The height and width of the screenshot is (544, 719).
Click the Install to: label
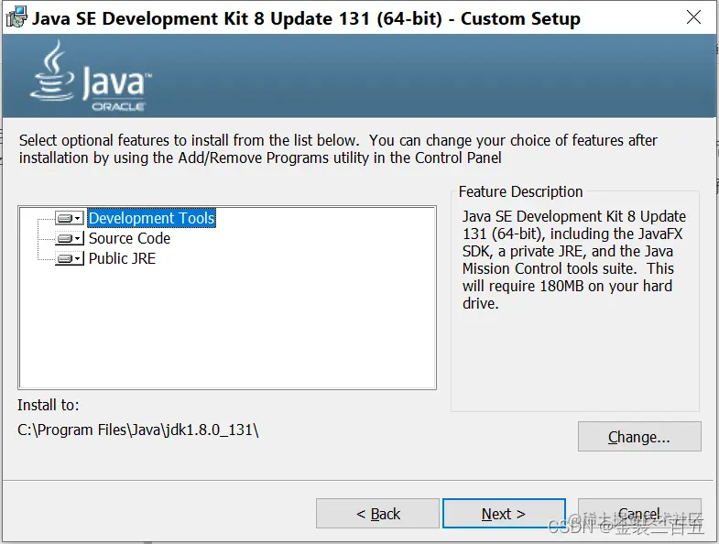49,405
